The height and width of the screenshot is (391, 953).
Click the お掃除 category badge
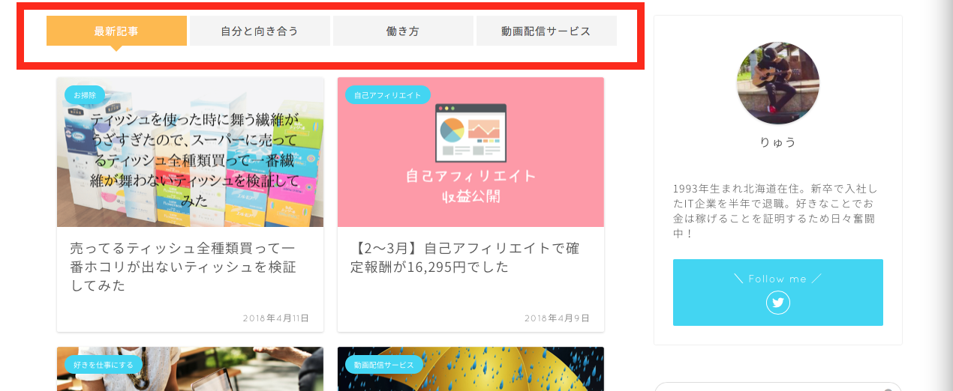[x=85, y=95]
